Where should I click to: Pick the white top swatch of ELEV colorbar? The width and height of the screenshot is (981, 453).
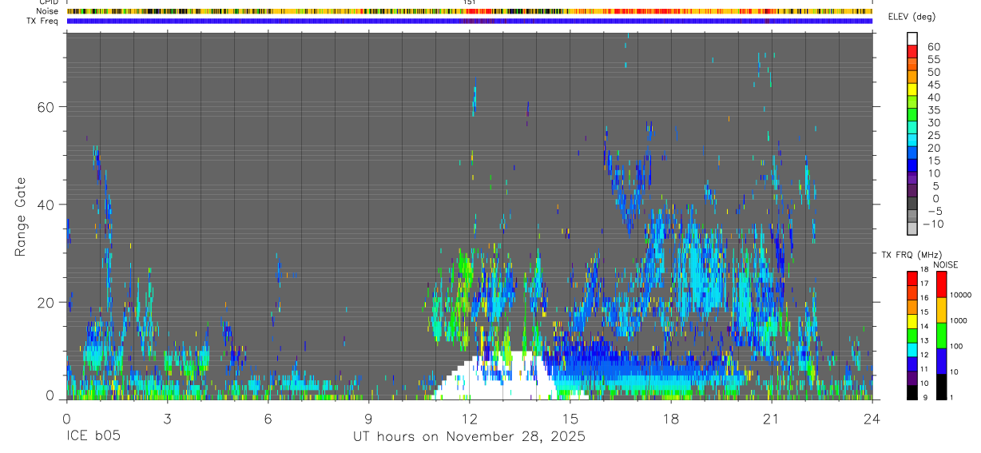[912, 39]
